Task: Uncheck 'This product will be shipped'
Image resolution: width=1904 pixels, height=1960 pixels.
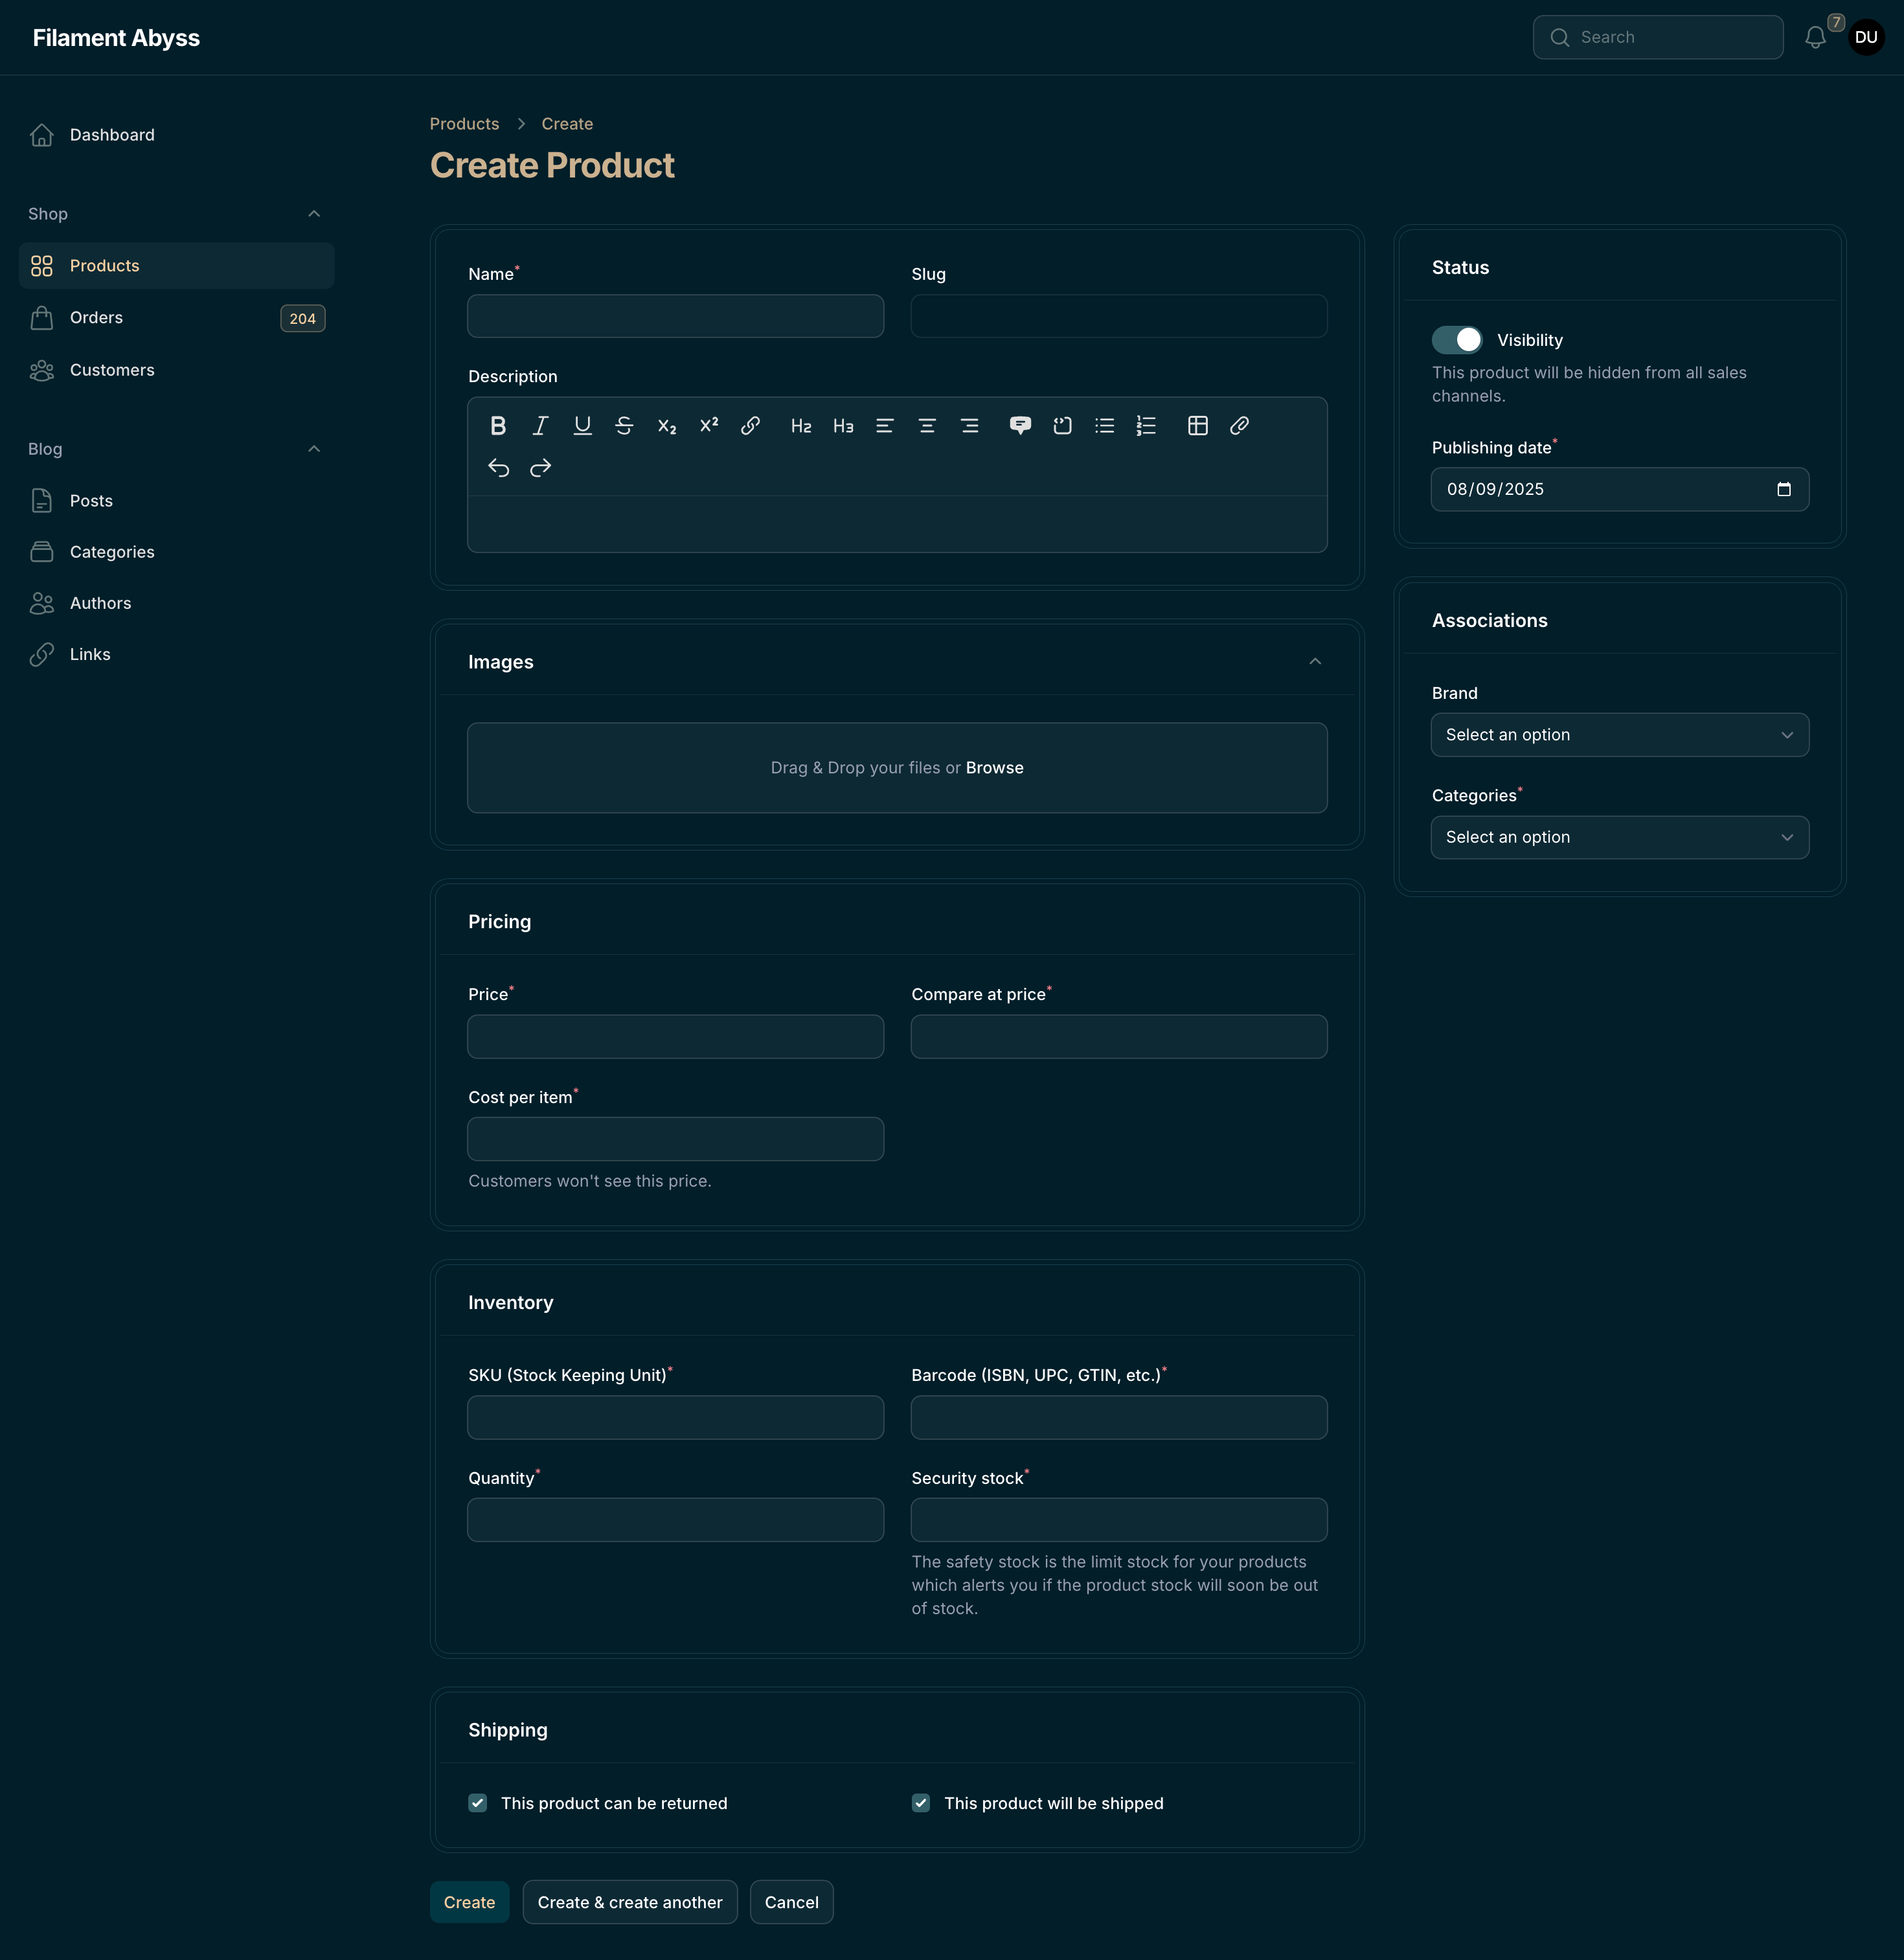Action: click(x=920, y=1803)
